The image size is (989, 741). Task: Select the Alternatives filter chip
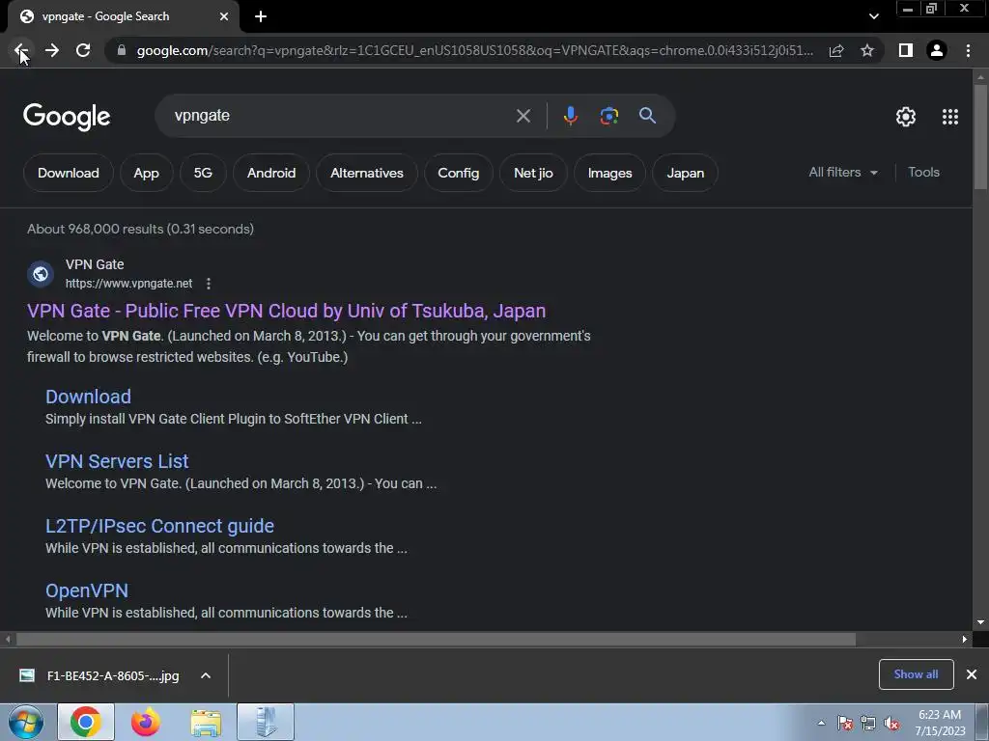click(x=366, y=173)
